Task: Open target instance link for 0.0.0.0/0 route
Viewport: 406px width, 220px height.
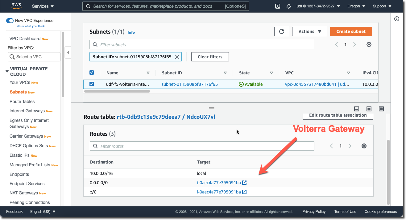Action: point(219,183)
